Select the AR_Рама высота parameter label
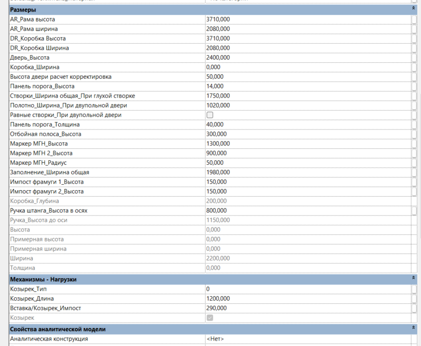The width and height of the screenshot is (421, 346). (32, 19)
